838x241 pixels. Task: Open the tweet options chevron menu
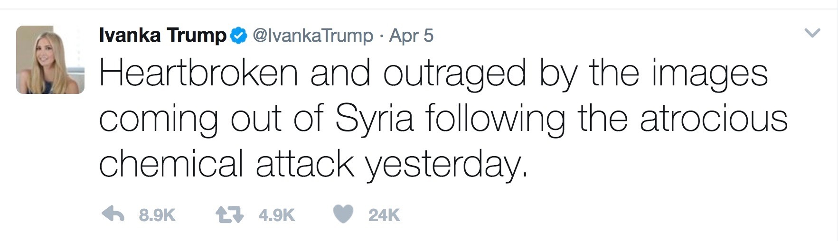click(813, 33)
